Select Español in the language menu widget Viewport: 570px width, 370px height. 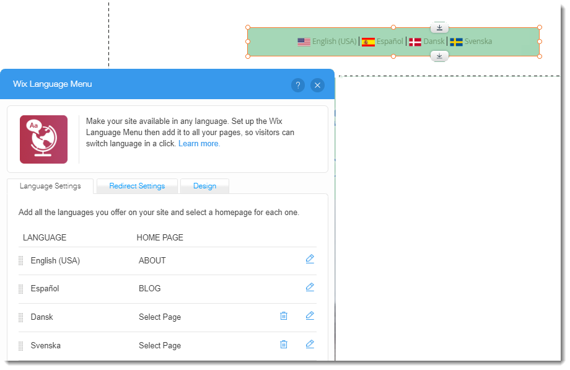[390, 42]
